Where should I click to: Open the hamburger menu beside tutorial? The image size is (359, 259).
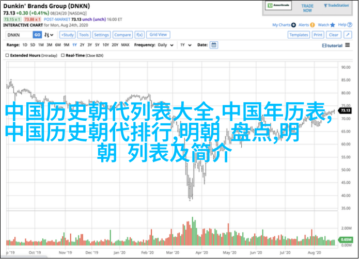point(347,45)
